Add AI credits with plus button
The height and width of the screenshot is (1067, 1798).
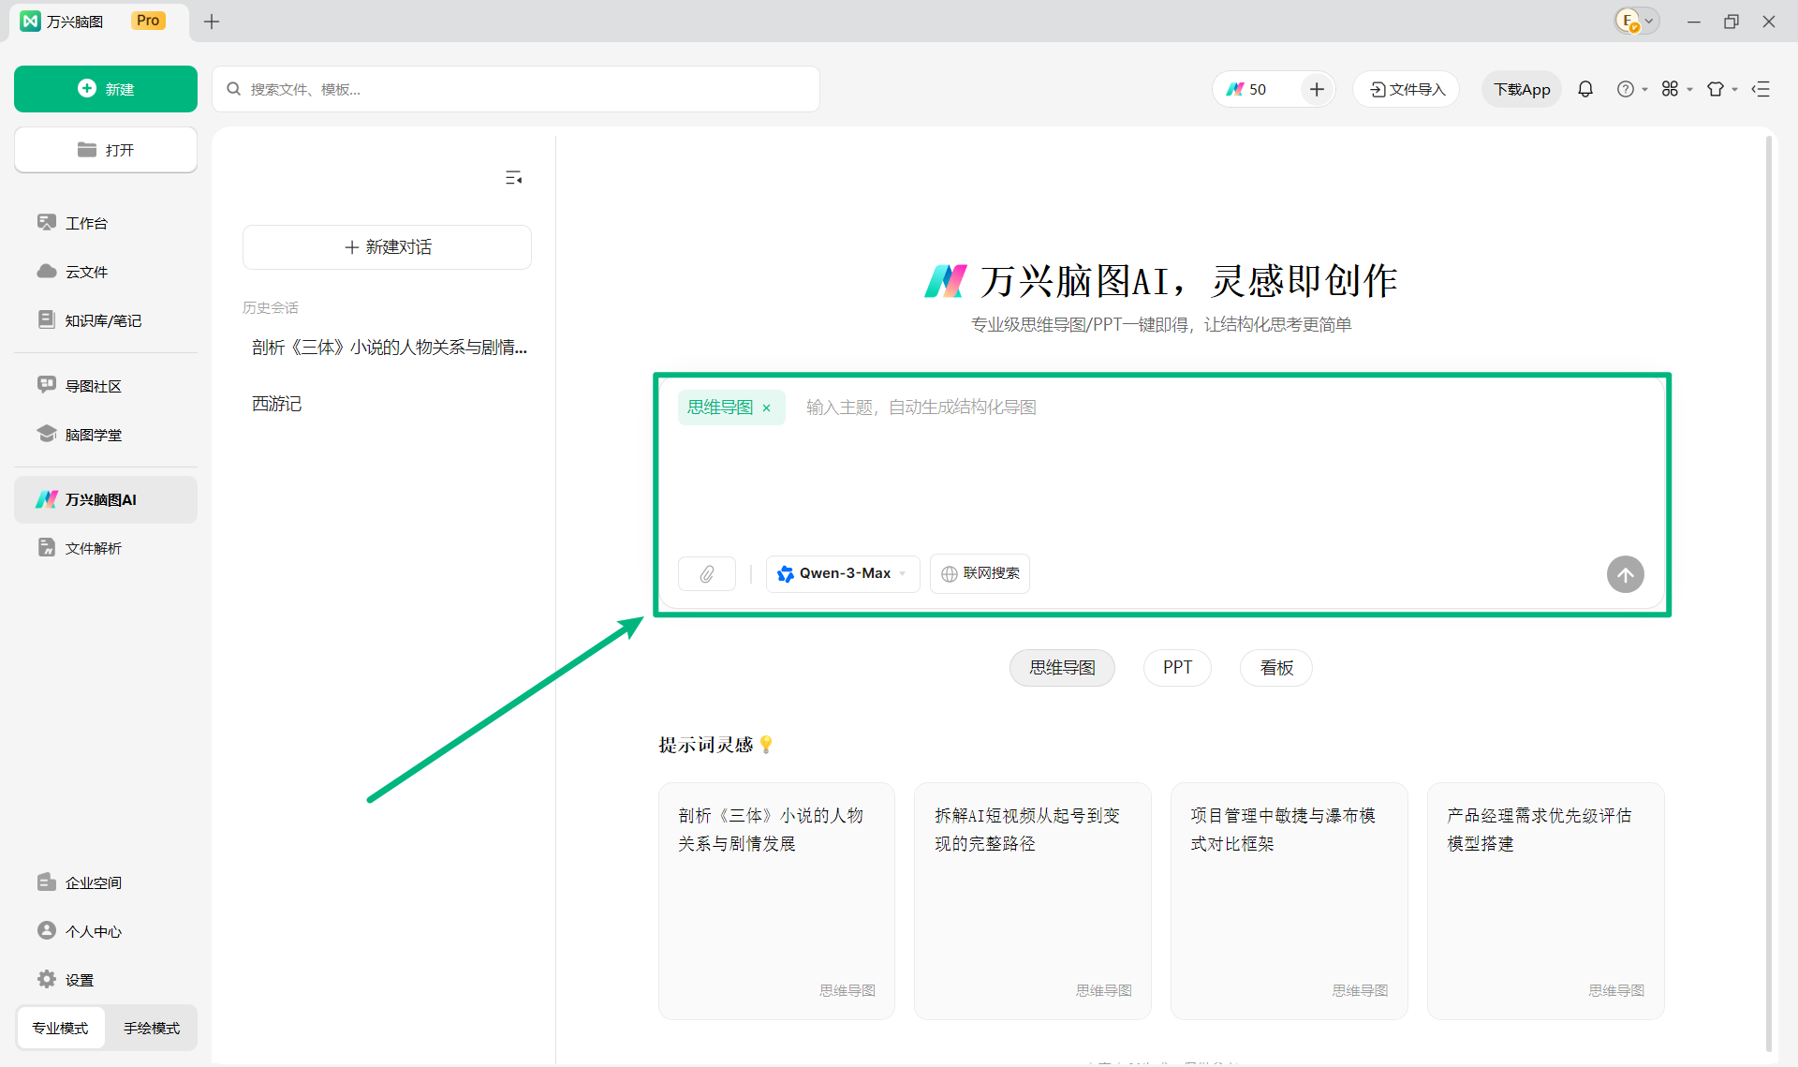(x=1317, y=89)
